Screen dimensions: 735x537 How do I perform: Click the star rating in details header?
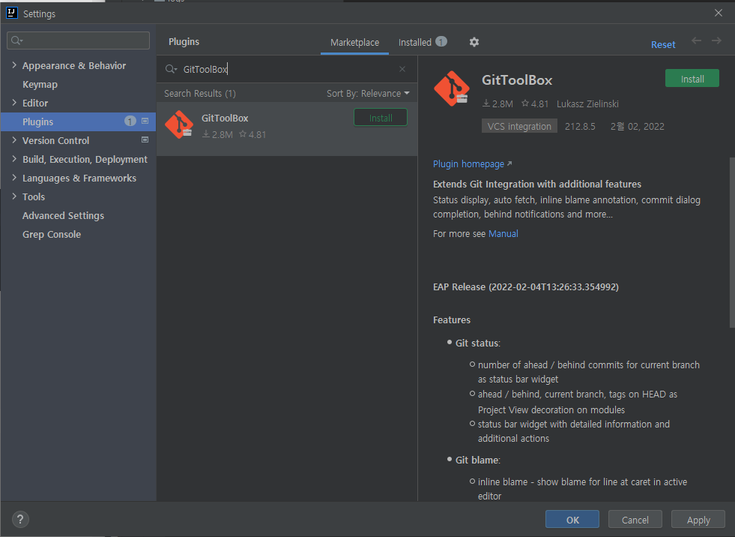pyautogui.click(x=535, y=103)
